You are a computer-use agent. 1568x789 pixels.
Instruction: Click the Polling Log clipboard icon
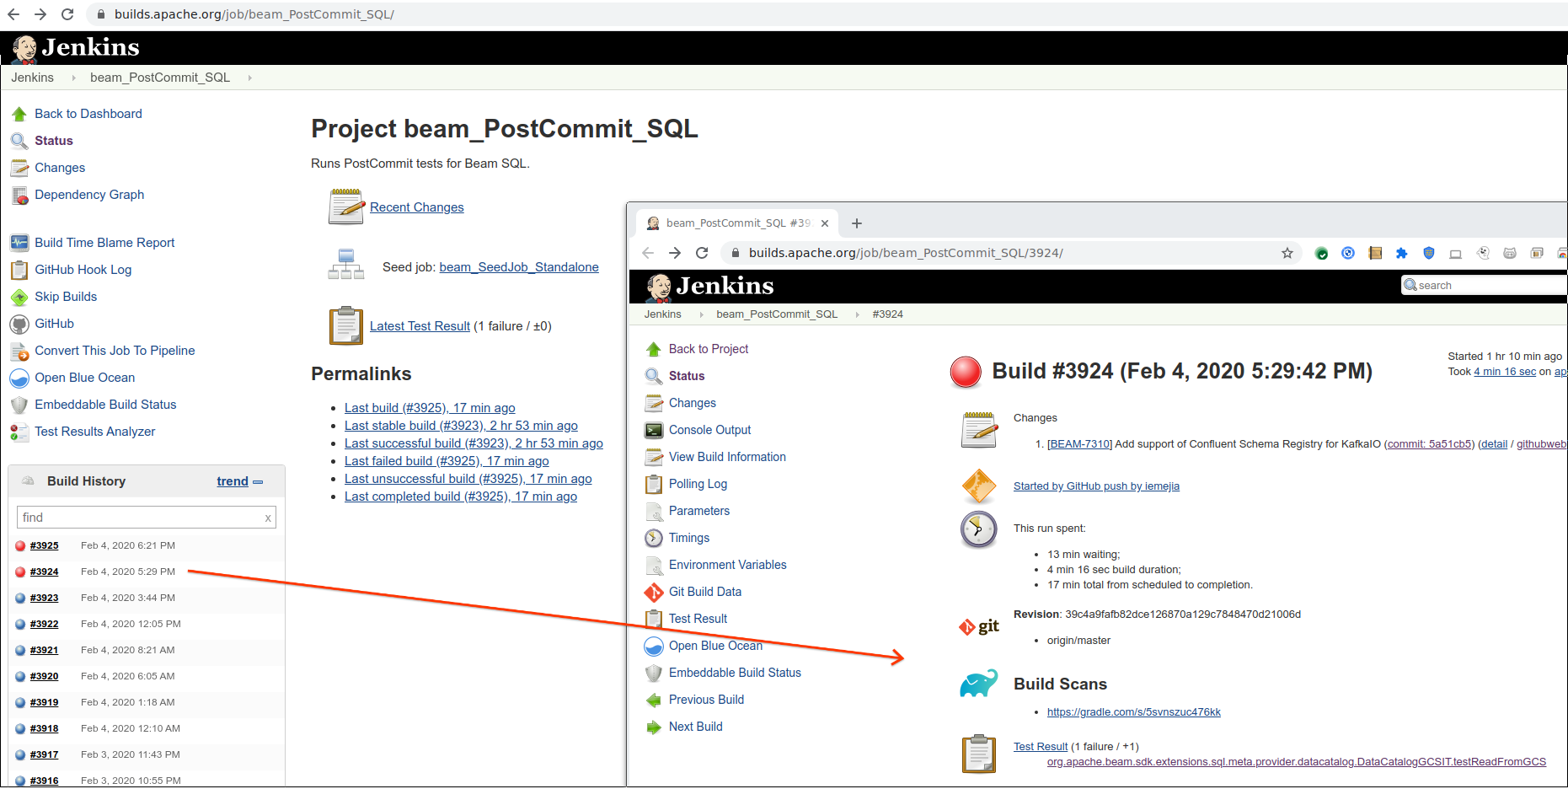[x=654, y=484]
